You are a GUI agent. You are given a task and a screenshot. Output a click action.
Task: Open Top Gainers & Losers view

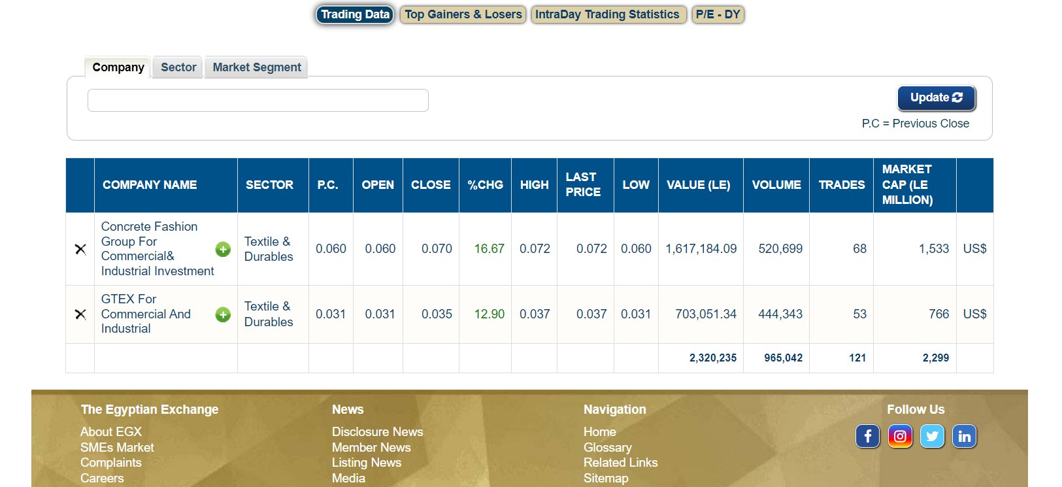(463, 14)
